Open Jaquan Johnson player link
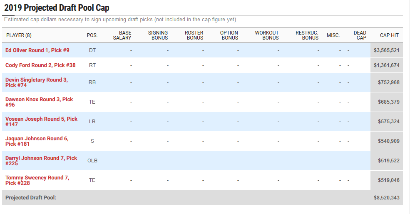The height and width of the screenshot is (214, 415). pos(37,141)
